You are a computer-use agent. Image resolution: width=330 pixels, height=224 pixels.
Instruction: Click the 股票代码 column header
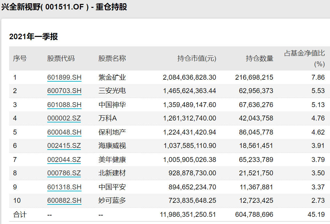coord(61,58)
